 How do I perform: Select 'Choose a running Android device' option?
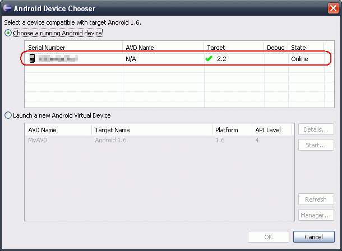[8, 34]
